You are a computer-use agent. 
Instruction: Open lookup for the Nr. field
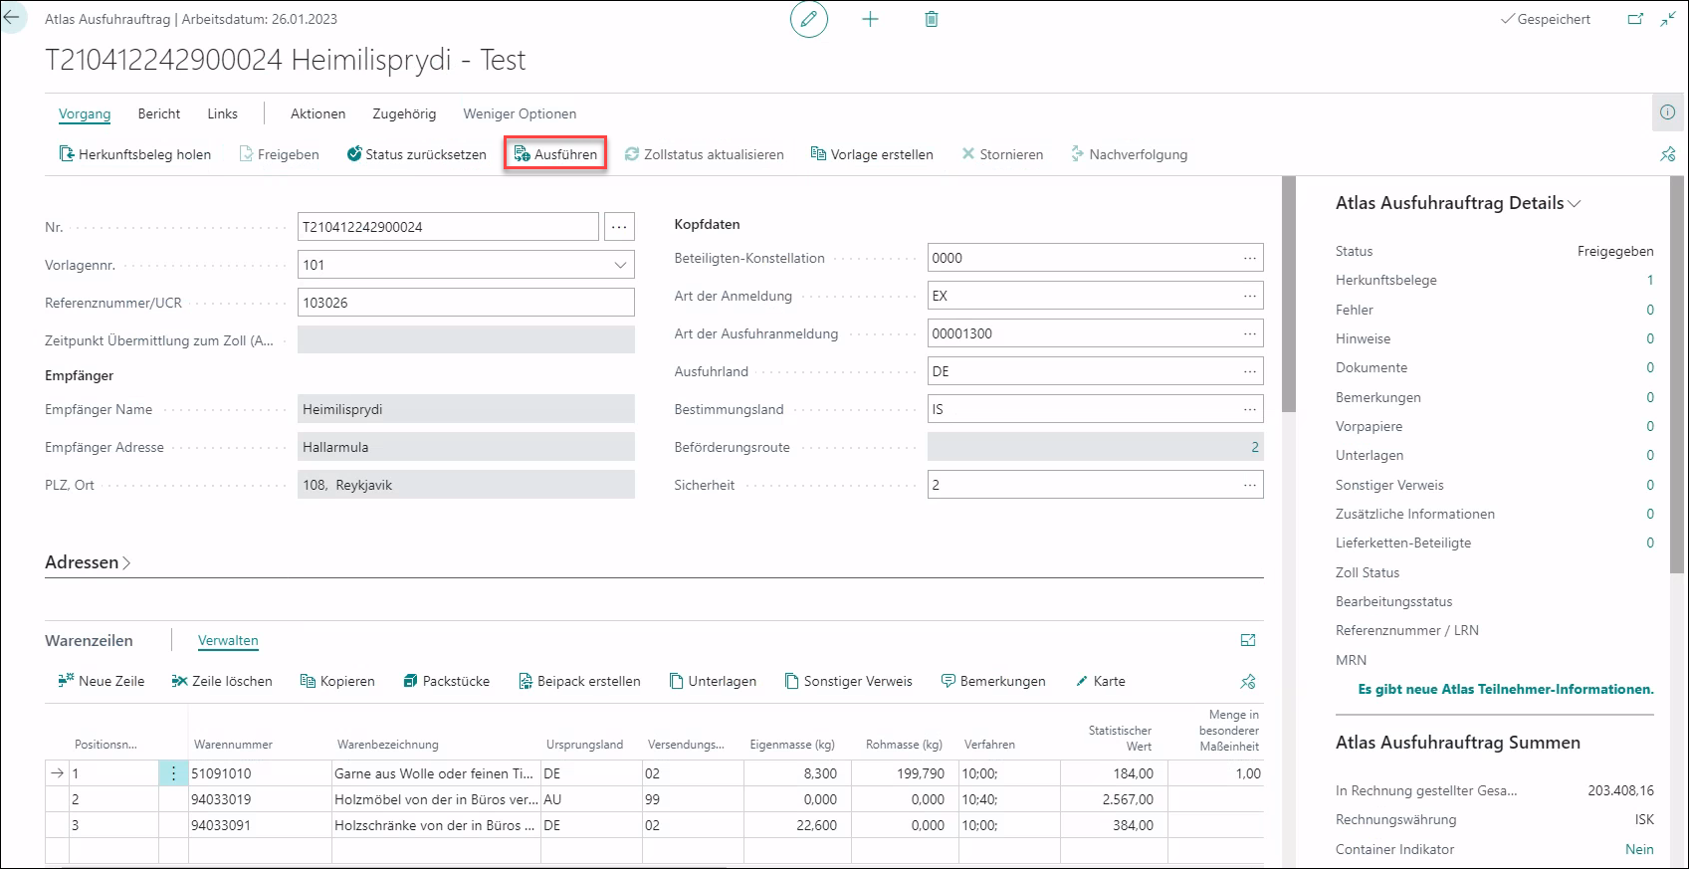pyautogui.click(x=619, y=227)
